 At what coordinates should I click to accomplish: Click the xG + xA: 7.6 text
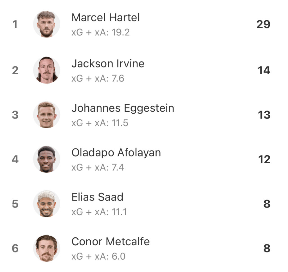pyautogui.click(x=98, y=78)
